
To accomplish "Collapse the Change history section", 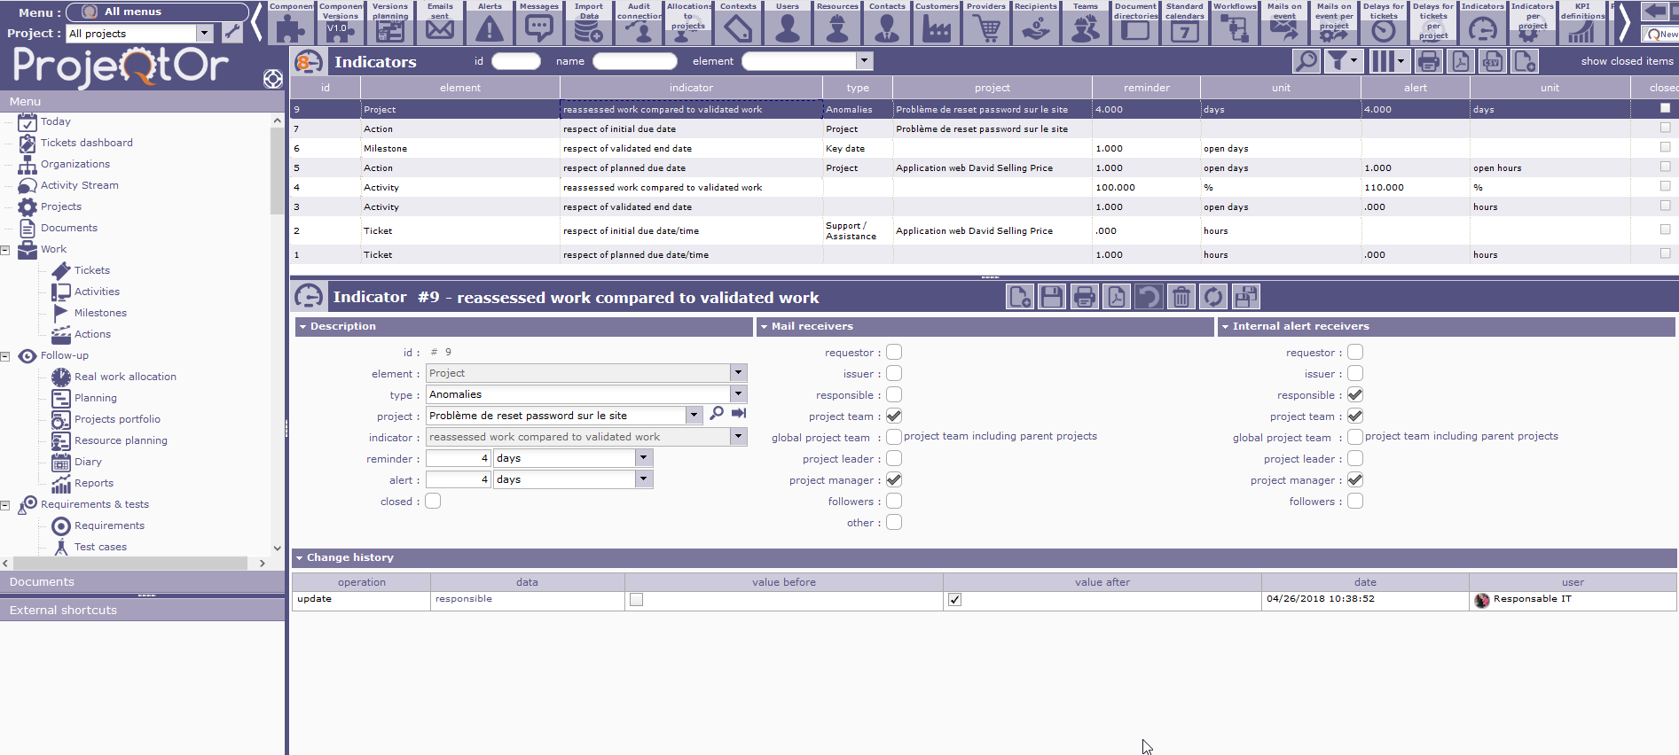I will point(301,558).
